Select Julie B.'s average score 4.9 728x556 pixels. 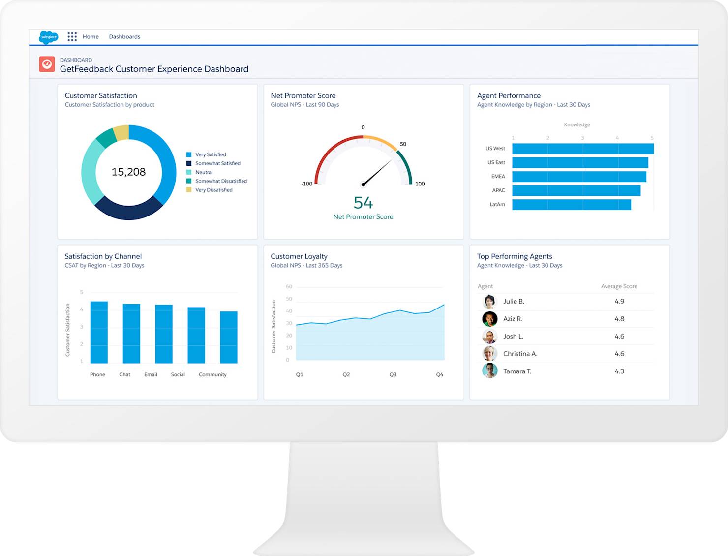(x=620, y=301)
